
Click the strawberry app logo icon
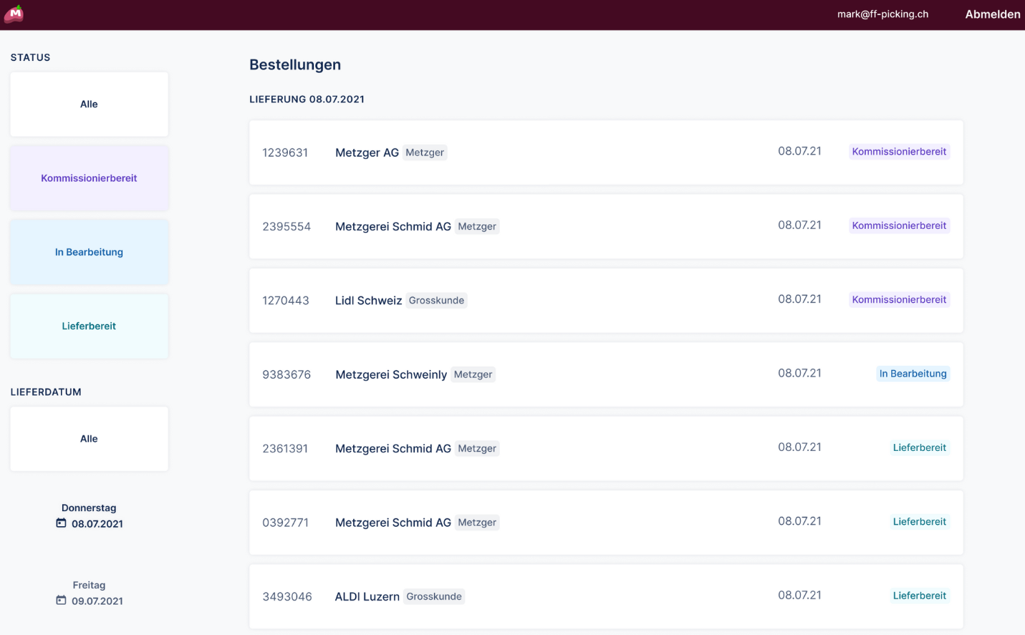pyautogui.click(x=14, y=14)
